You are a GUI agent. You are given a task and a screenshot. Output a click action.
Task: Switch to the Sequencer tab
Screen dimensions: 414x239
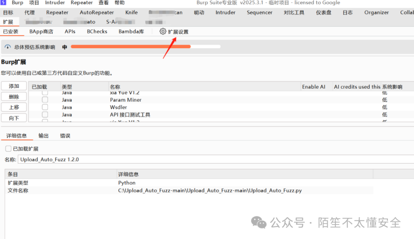click(260, 12)
